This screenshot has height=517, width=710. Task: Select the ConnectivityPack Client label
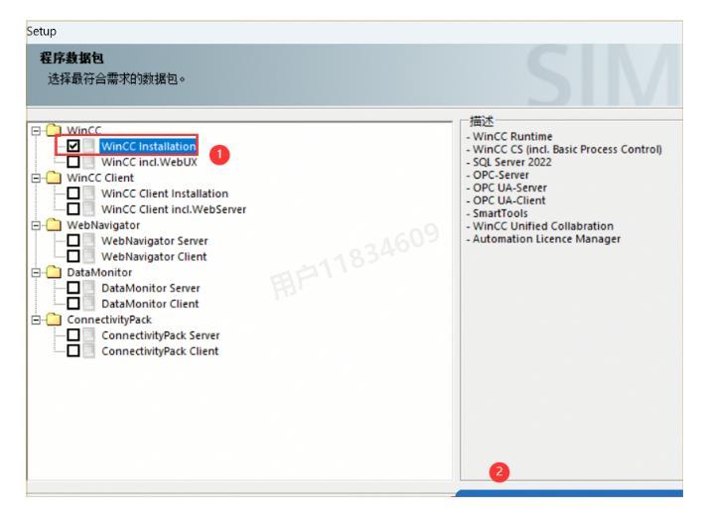tap(160, 351)
